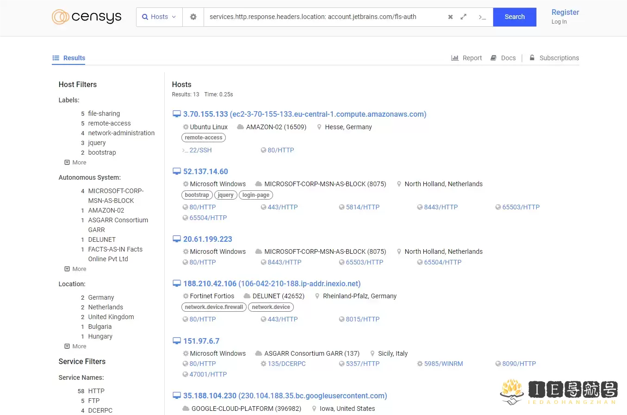Filter by DELUNET autonomous system
This screenshot has width=627, height=415.
click(x=102, y=239)
